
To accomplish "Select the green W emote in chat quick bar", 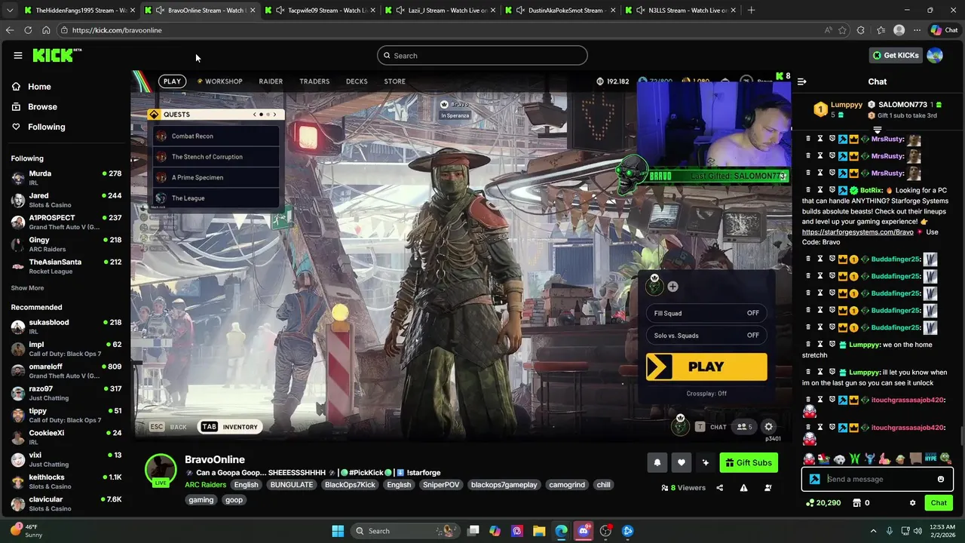I will click(x=854, y=459).
